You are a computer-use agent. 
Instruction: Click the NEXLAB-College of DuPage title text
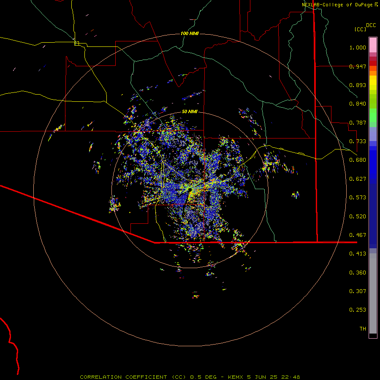[x=337, y=5]
